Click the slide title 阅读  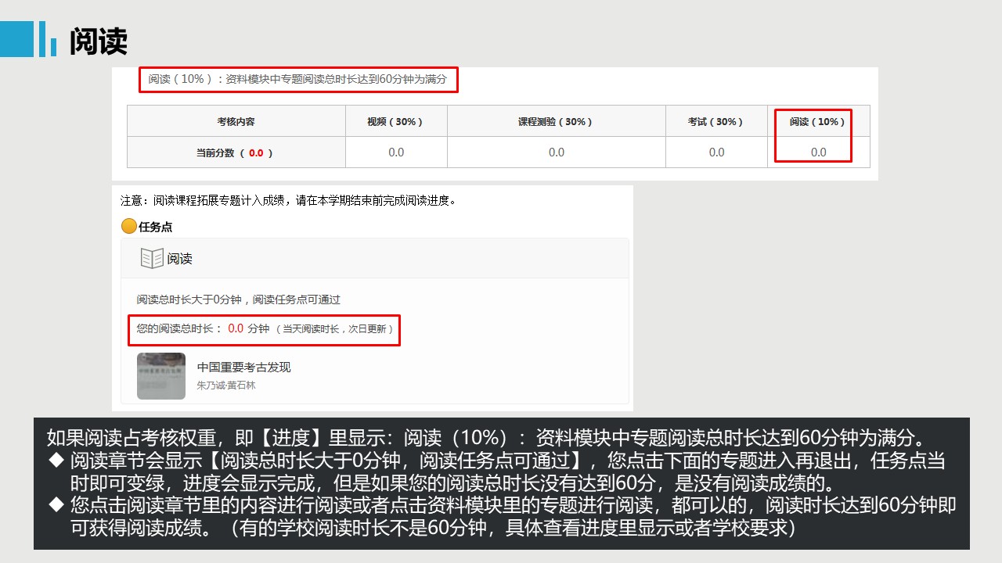pos(98,41)
